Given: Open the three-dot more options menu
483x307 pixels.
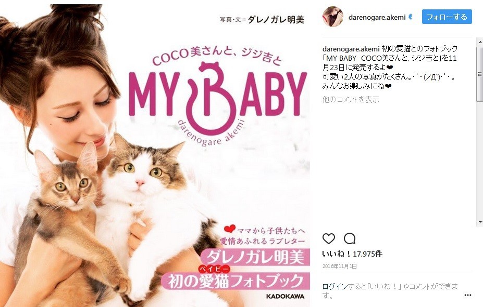Looking at the screenshot, I should click(x=467, y=295).
